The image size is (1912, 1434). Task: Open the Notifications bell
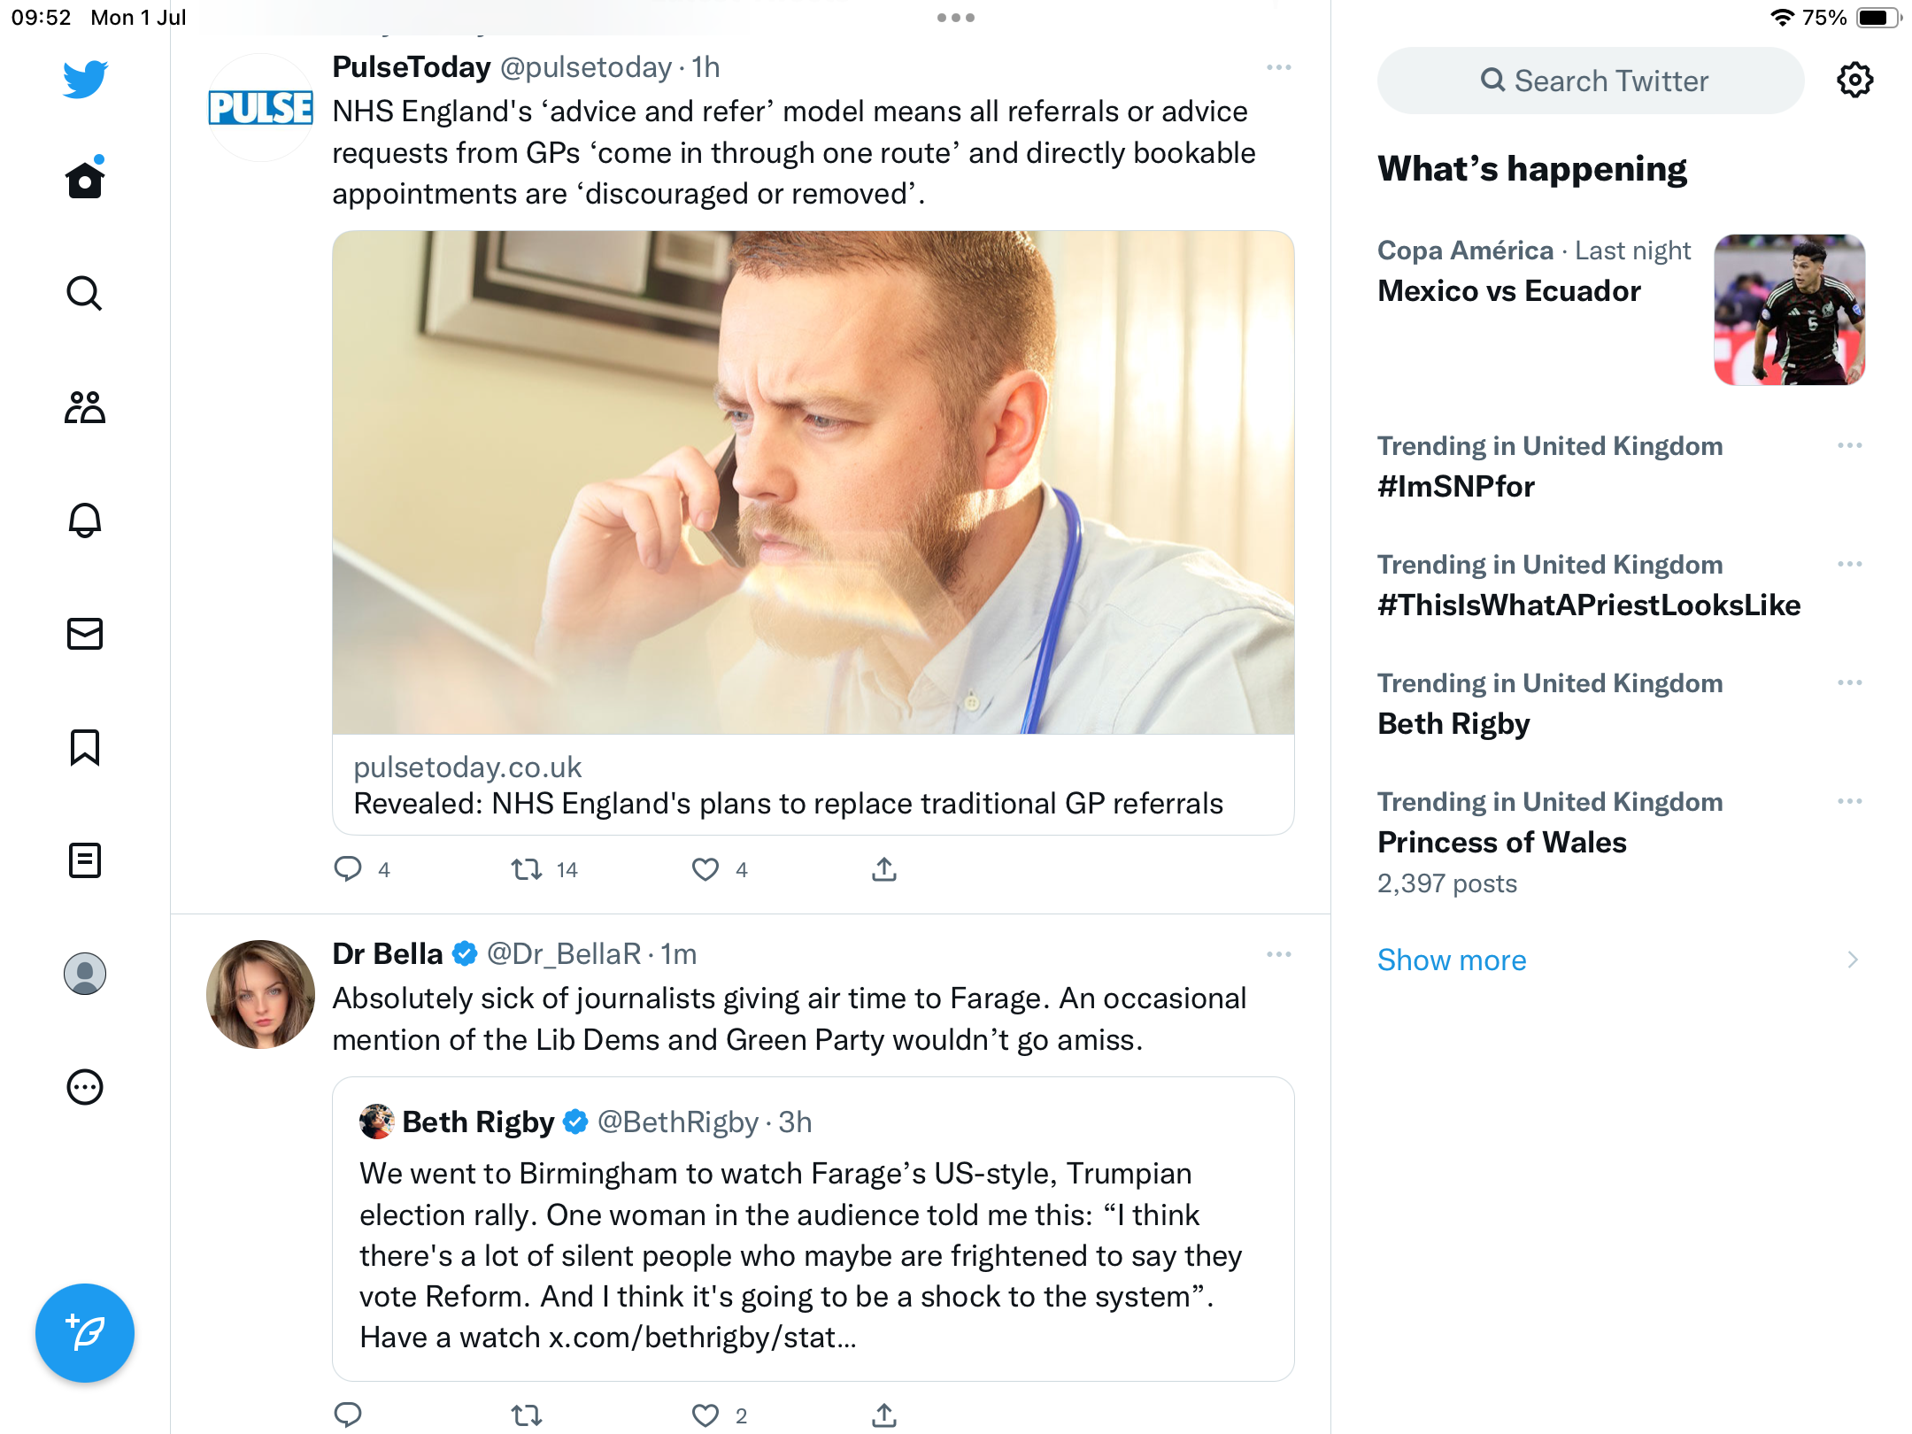click(85, 520)
